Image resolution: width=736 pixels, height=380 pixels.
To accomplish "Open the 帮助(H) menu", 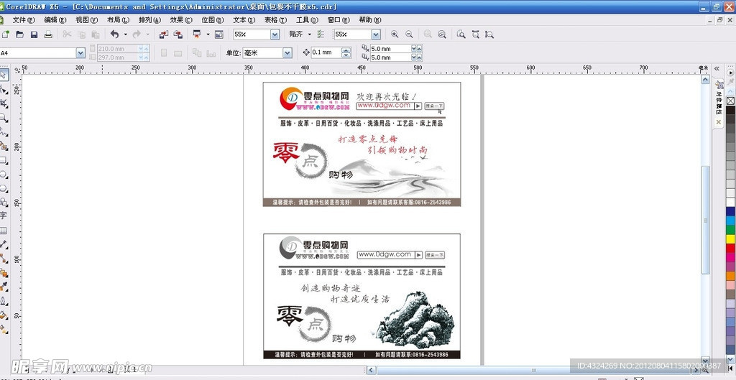I will point(370,20).
